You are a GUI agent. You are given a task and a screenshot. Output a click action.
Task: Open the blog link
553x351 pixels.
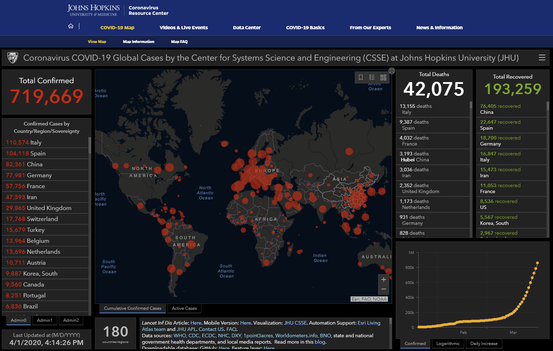[320, 342]
